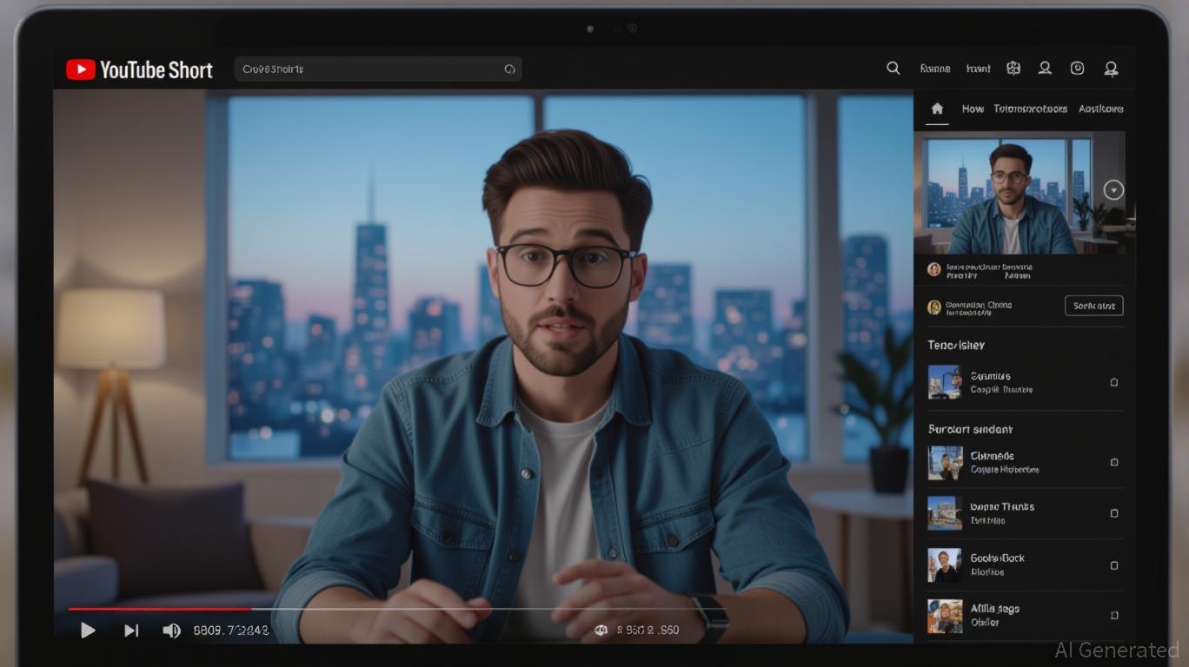Mute the video with the speaker icon
This screenshot has height=667, width=1189.
[x=172, y=631]
